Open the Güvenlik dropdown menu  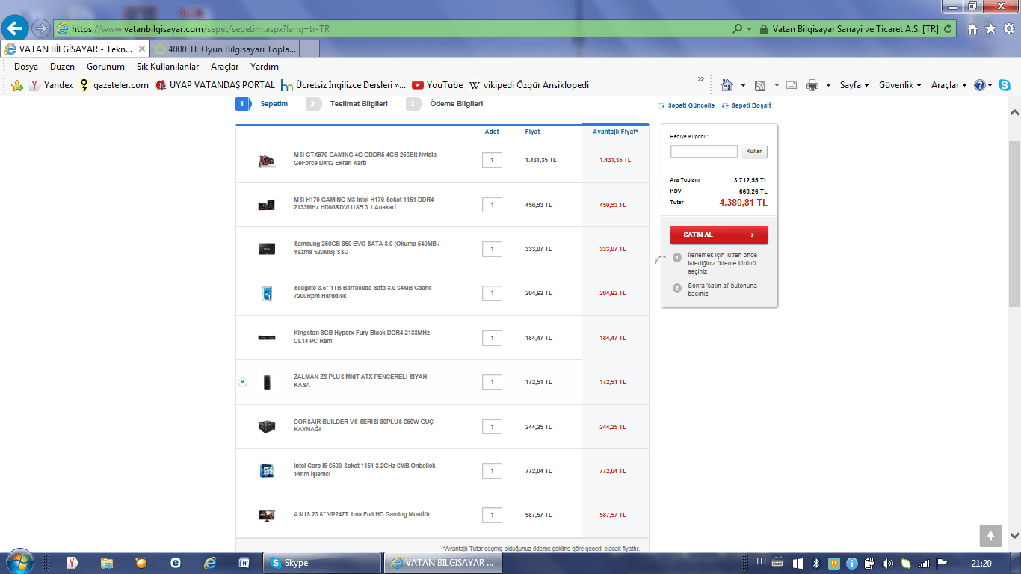pyautogui.click(x=900, y=85)
